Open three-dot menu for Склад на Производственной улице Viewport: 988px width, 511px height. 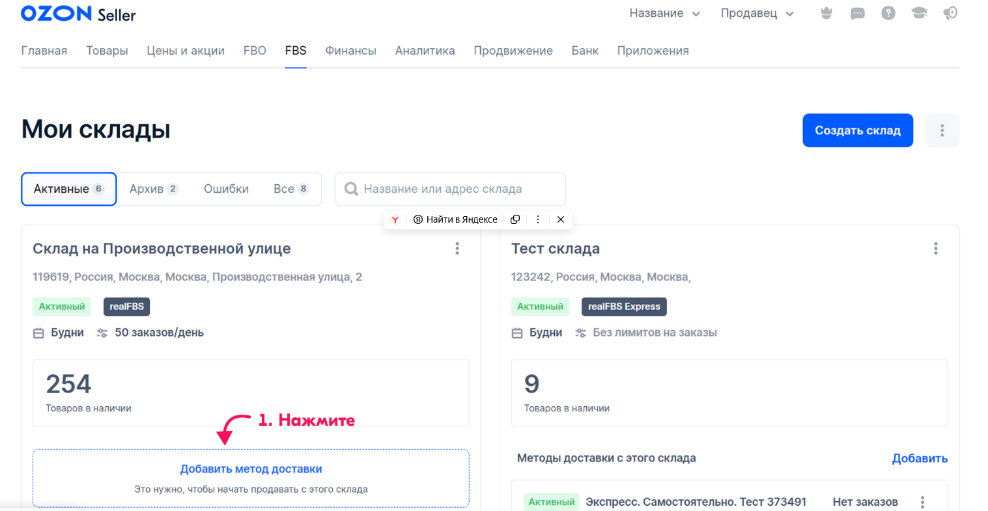click(457, 249)
